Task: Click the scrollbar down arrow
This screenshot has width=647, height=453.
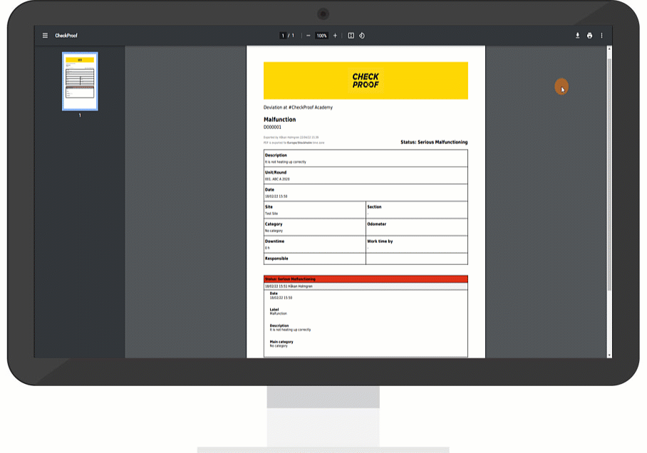Action: click(x=609, y=355)
